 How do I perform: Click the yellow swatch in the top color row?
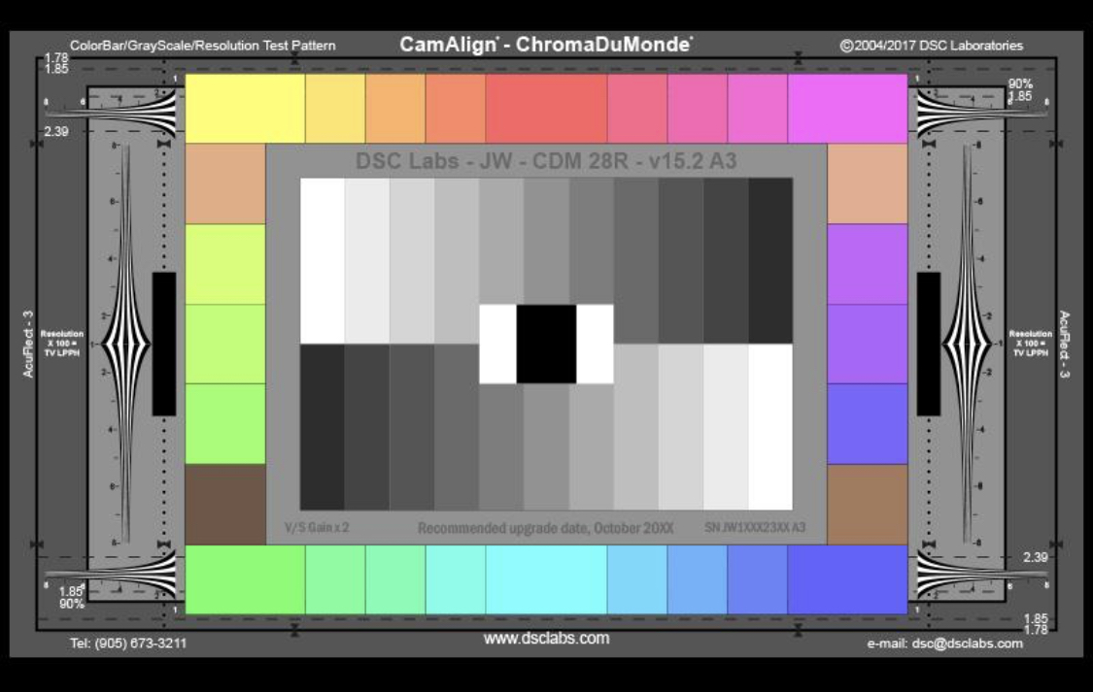coord(245,109)
